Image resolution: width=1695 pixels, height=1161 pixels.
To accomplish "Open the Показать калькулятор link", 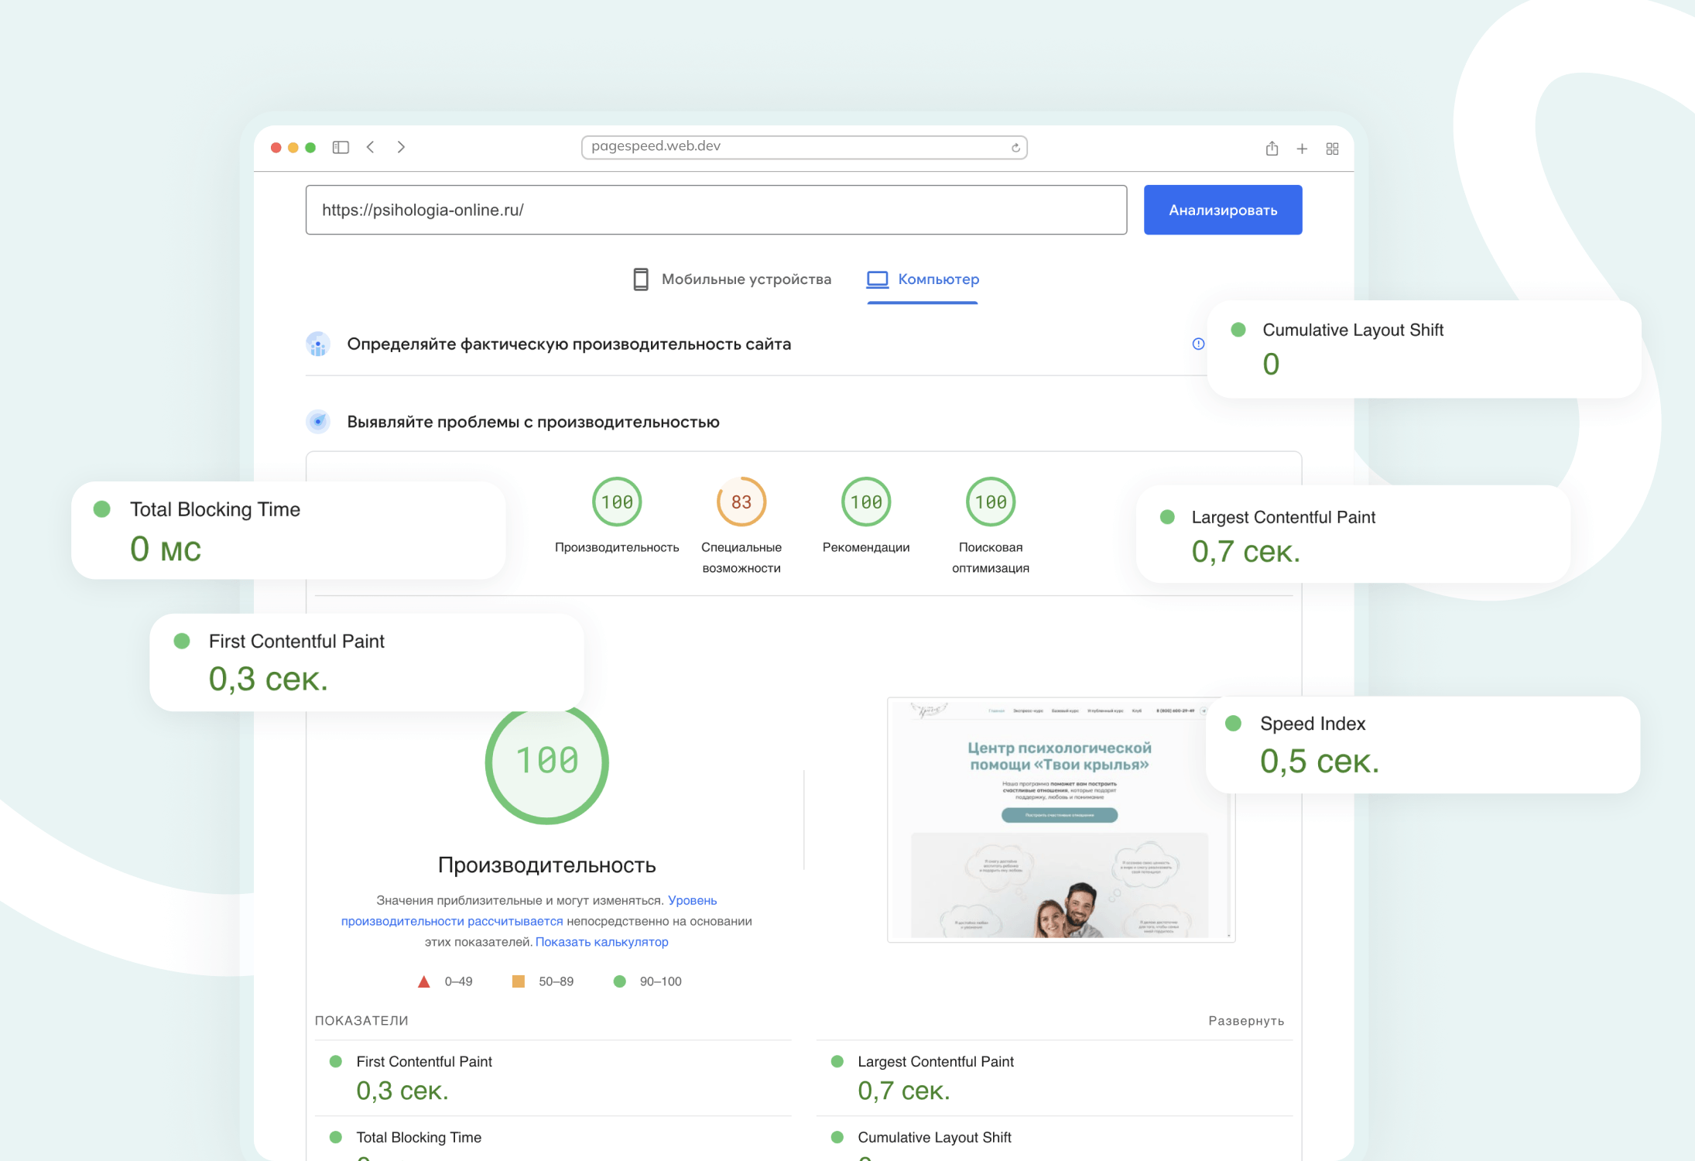I will pos(601,942).
